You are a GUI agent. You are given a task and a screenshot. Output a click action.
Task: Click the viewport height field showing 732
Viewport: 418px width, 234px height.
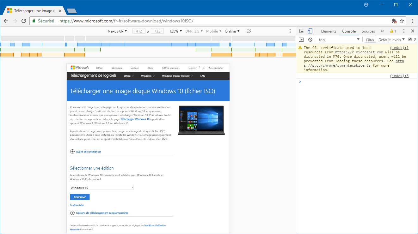157,31
